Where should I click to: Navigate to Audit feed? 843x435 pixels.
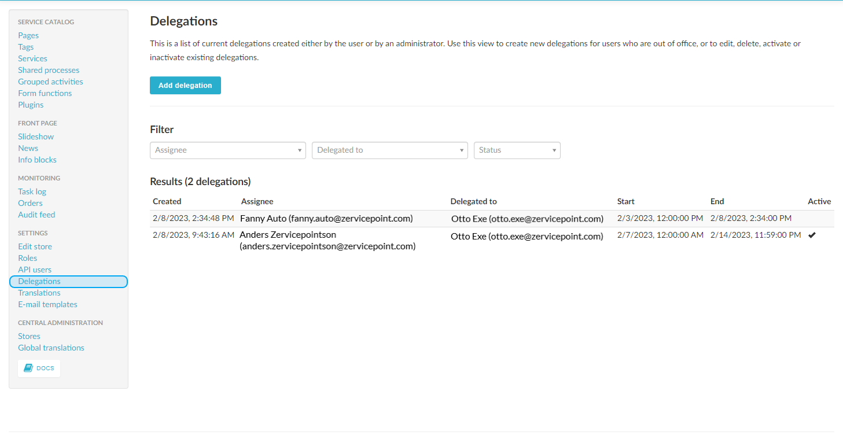[x=36, y=215]
